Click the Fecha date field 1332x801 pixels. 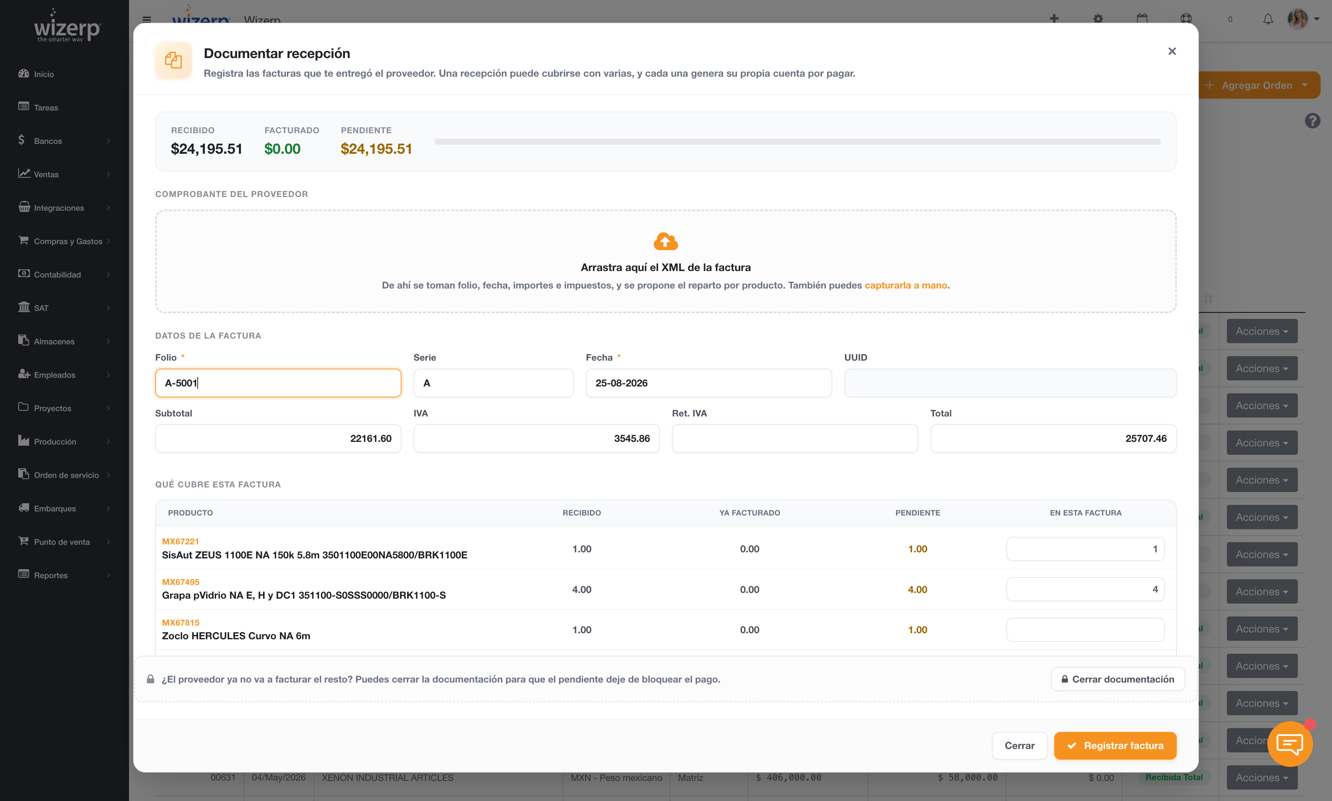tap(709, 383)
